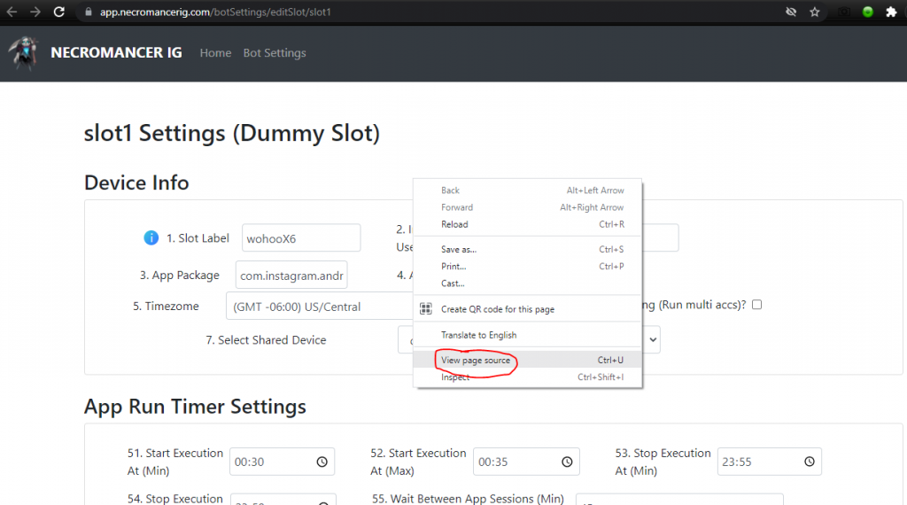Bookmark this page with the star icon

pyautogui.click(x=815, y=12)
